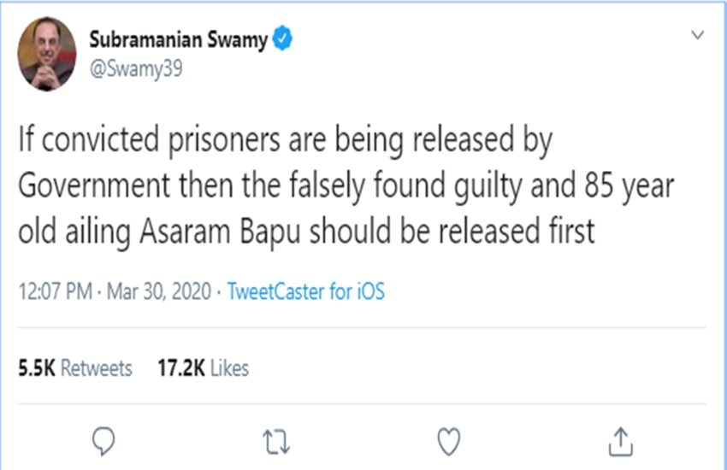The image size is (727, 470).
Task: View the 17.2K Likes list
Action: [x=204, y=368]
